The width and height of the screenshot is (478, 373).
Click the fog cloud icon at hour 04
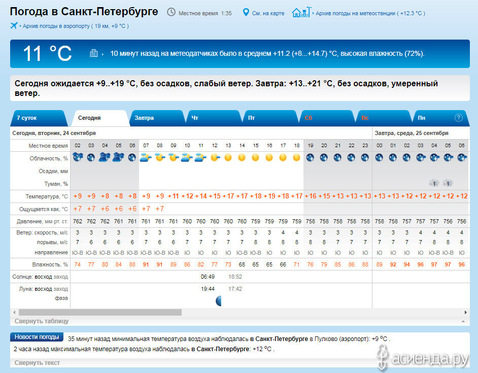[x=434, y=183]
